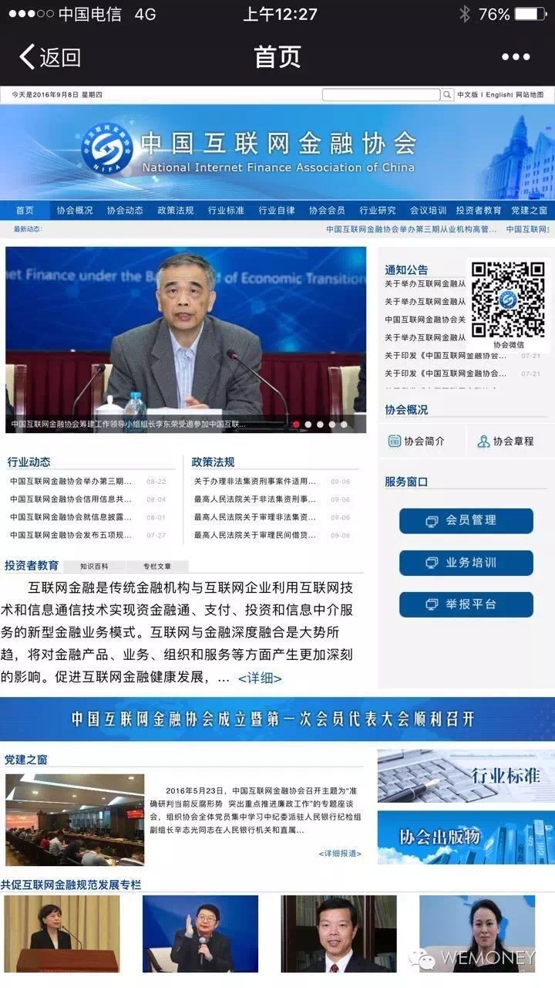Select the last carousel dot
Screen dimensions: 555x988
tap(344, 424)
